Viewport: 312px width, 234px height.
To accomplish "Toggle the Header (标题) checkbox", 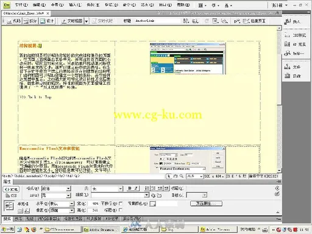I will coord(121,210).
